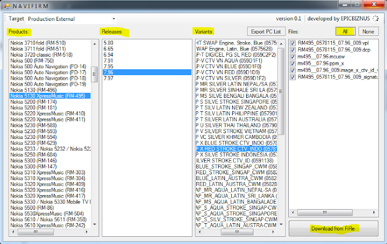
Task: Close the NaviFirm window
Action: click(374, 4)
